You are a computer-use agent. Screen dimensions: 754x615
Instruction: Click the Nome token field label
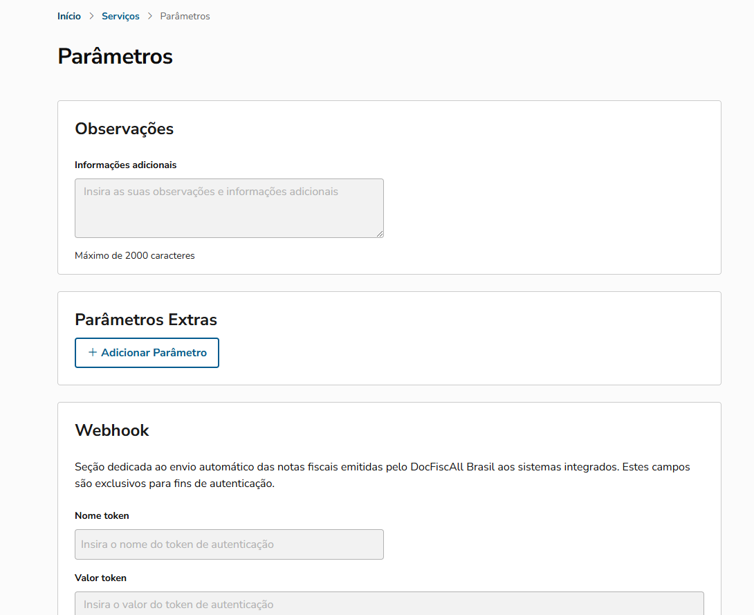(x=102, y=516)
